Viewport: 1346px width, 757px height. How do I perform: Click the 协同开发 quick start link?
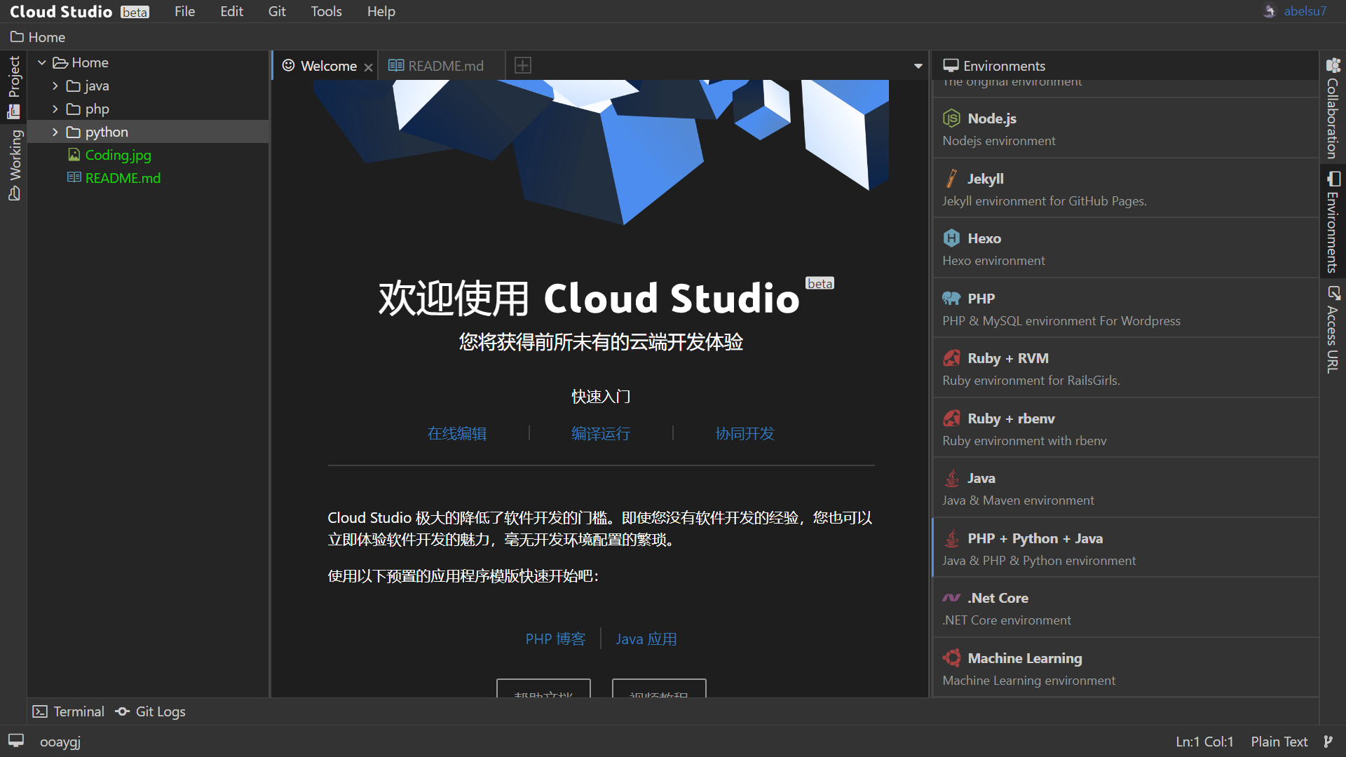tap(745, 433)
